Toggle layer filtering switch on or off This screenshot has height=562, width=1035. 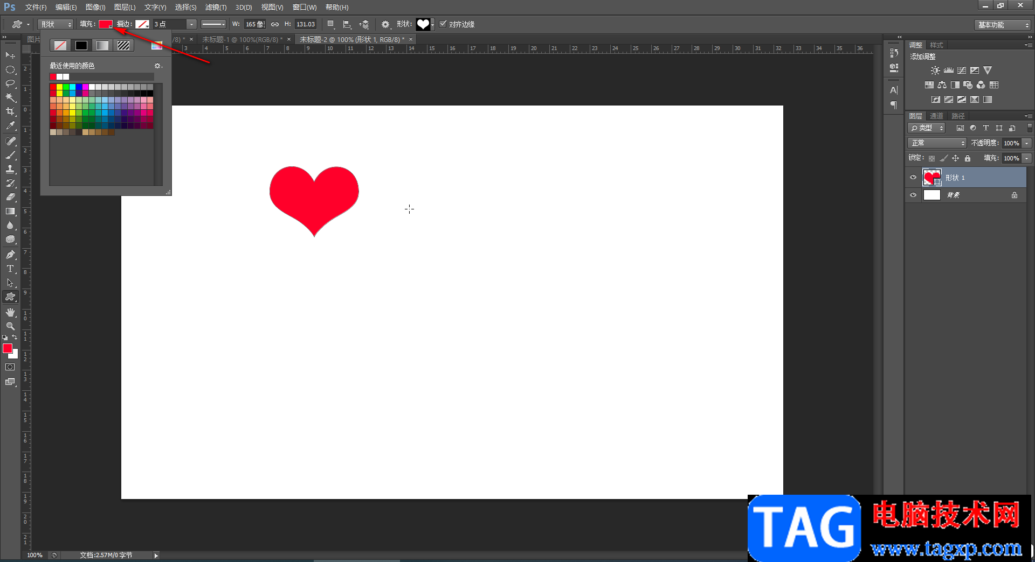click(x=1030, y=128)
